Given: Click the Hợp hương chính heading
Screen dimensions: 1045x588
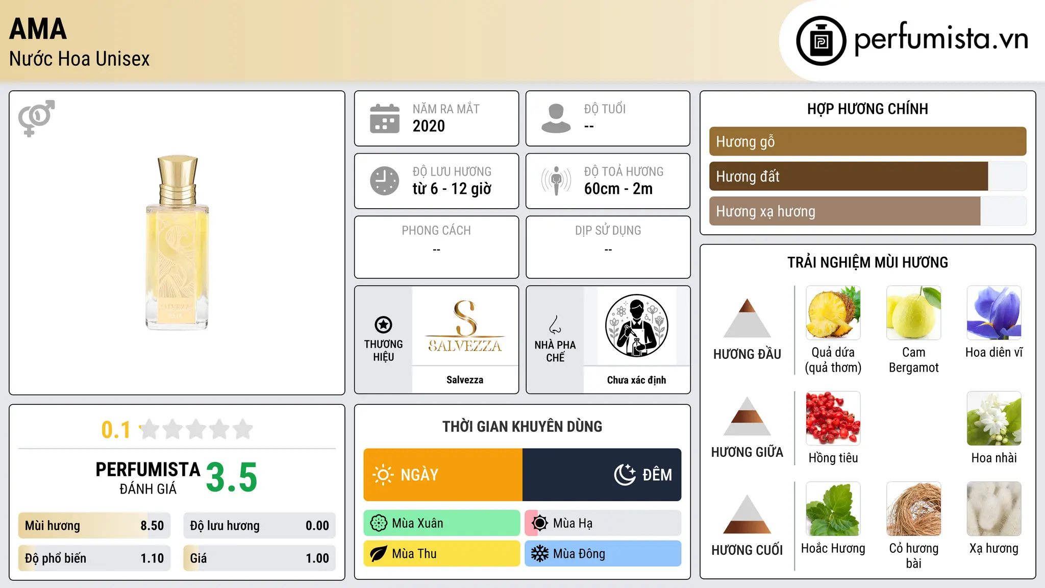Looking at the screenshot, I should 868,109.
